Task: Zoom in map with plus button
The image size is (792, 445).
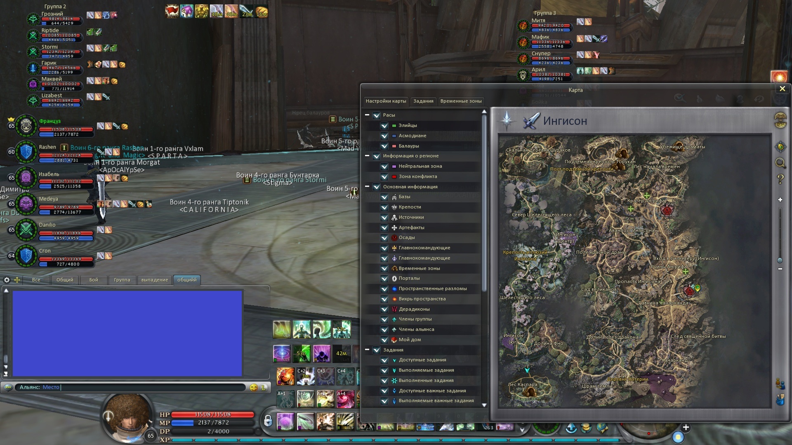Action: 780,200
